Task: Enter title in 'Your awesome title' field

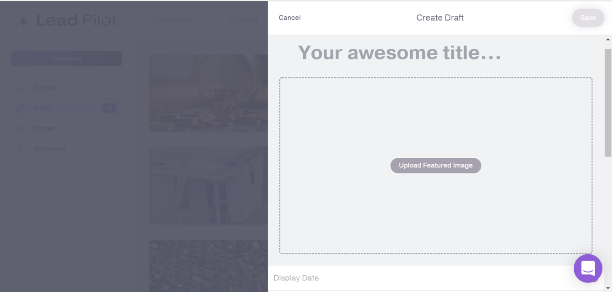Action: click(x=399, y=53)
